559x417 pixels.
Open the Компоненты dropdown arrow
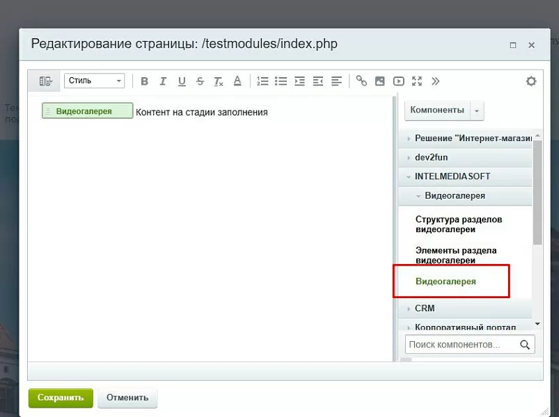tap(477, 111)
